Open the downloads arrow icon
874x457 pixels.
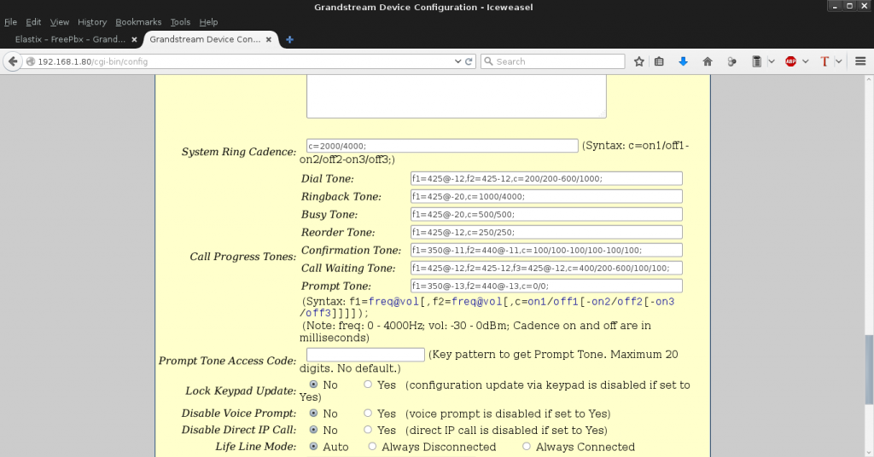point(683,61)
